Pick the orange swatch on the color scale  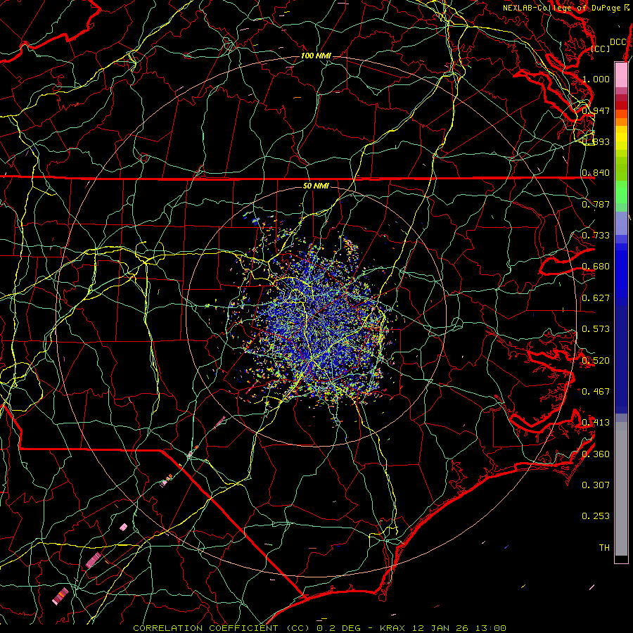(x=621, y=122)
